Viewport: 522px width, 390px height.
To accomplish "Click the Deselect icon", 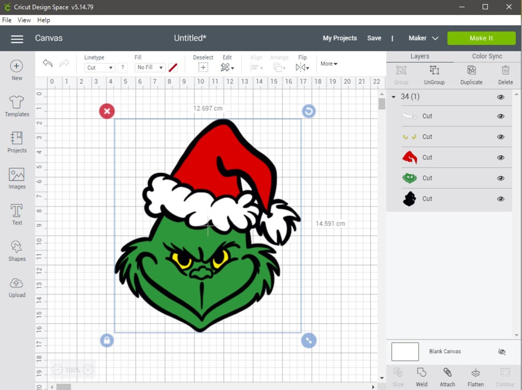I will tap(203, 67).
